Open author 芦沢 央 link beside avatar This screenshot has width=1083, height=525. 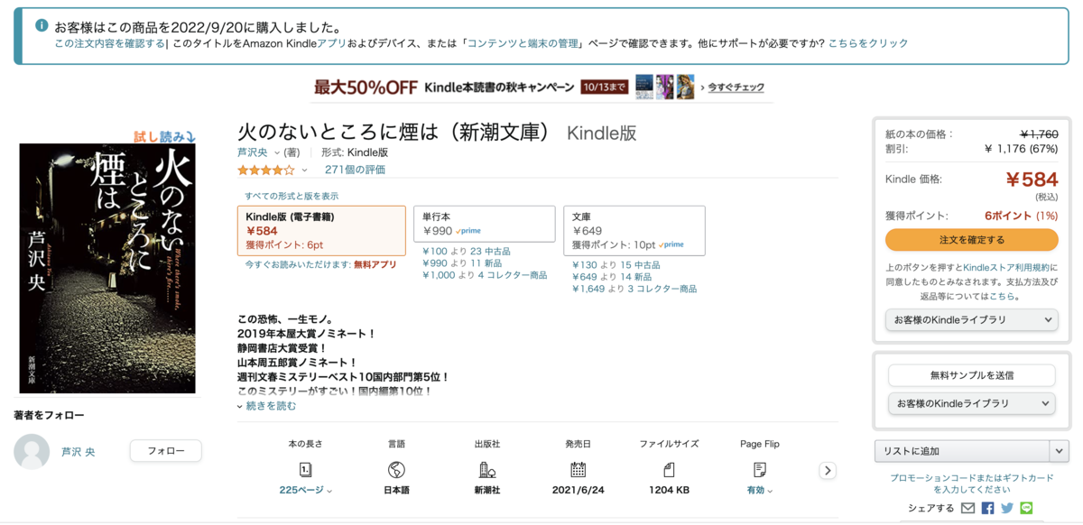tap(78, 452)
